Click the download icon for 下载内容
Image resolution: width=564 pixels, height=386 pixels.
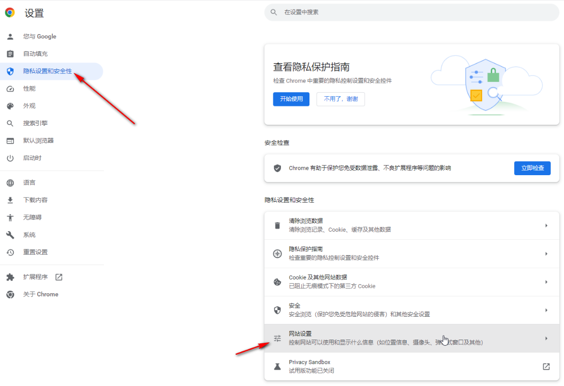[10, 200]
